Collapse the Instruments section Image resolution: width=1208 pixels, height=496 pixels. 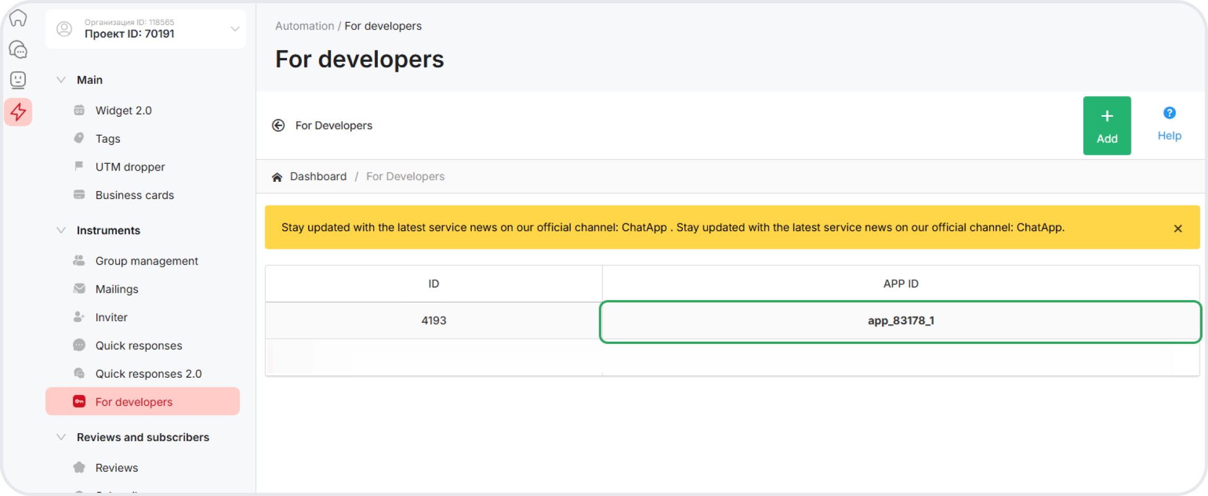[61, 230]
